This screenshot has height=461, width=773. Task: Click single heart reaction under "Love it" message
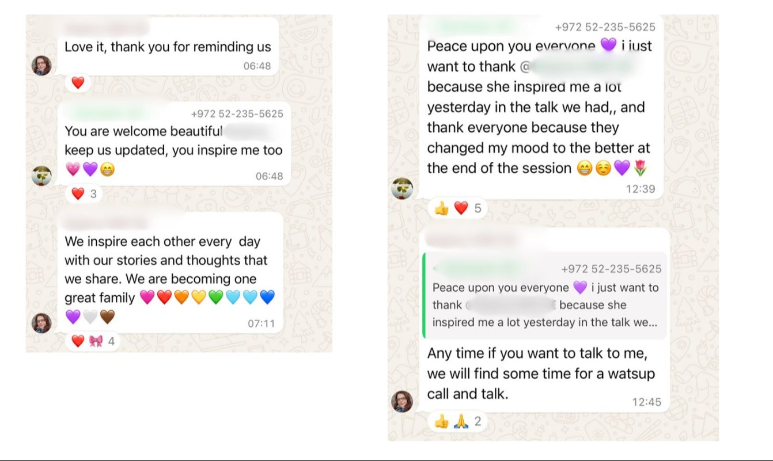pos(78,83)
